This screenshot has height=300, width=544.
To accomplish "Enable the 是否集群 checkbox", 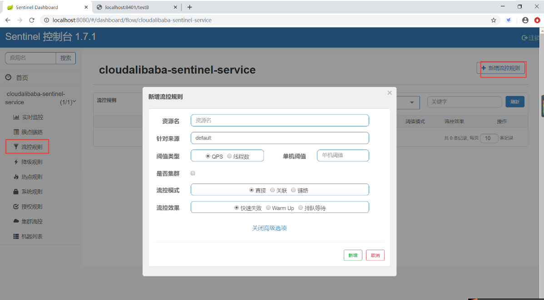I will coord(193,173).
